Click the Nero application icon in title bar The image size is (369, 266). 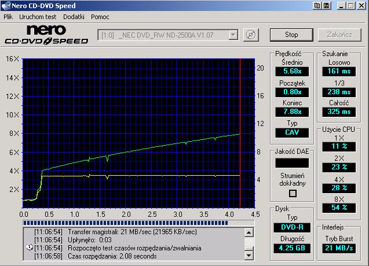(x=6, y=6)
